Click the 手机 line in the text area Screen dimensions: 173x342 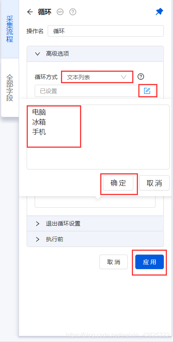pyautogui.click(x=39, y=132)
